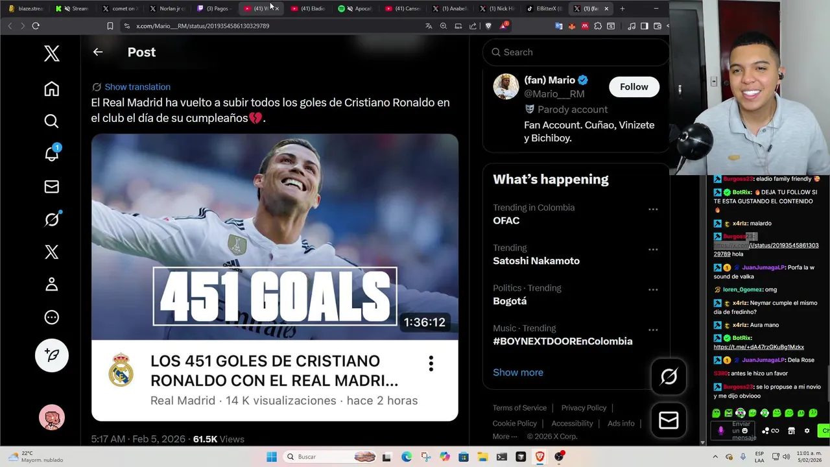Open account avatar at sidebar bottom
830x467 pixels.
(x=52, y=417)
